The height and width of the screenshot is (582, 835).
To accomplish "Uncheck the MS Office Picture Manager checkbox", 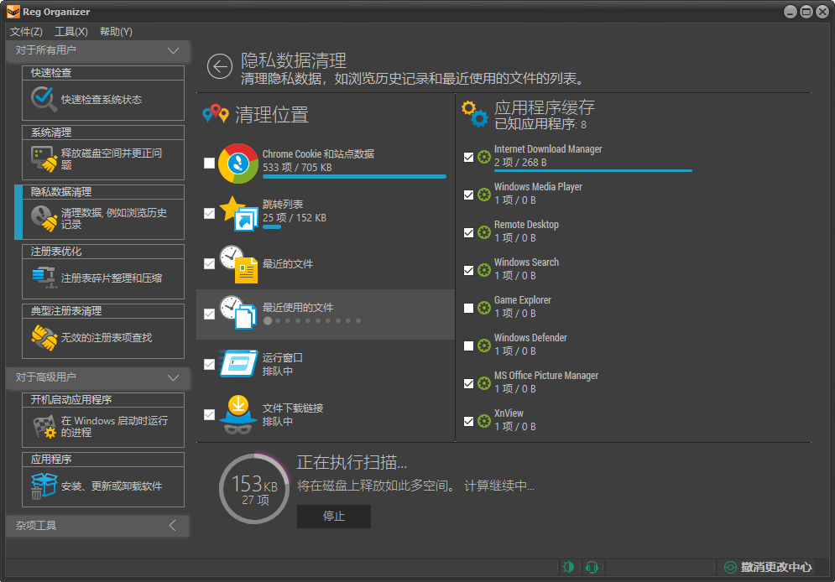I will pyautogui.click(x=468, y=383).
